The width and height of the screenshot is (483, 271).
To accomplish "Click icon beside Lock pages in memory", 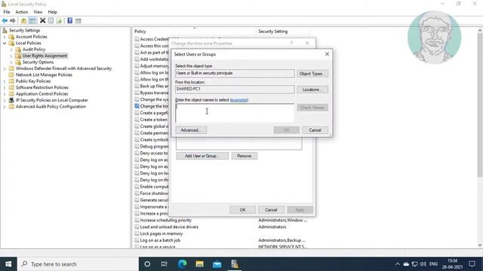I will tap(137, 233).
